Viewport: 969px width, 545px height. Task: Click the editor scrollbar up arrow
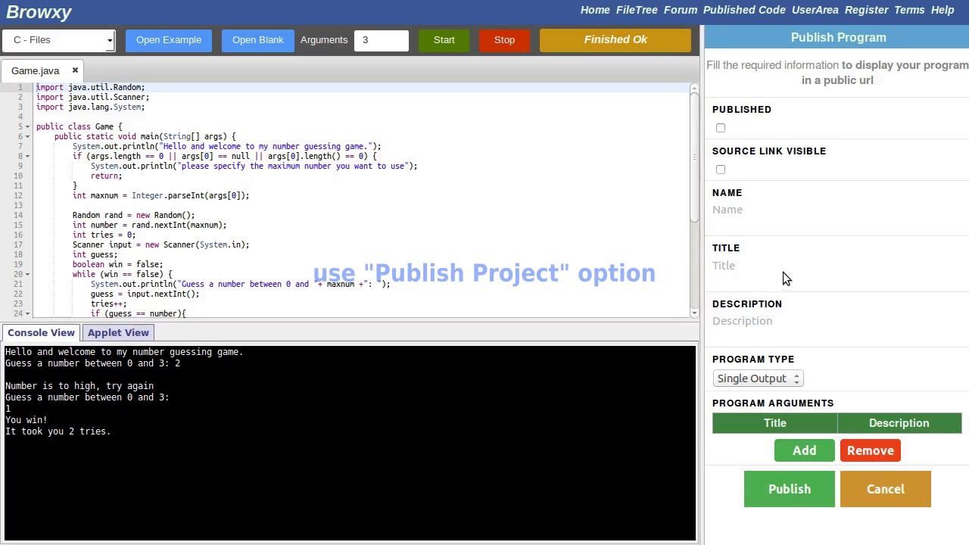coord(694,89)
